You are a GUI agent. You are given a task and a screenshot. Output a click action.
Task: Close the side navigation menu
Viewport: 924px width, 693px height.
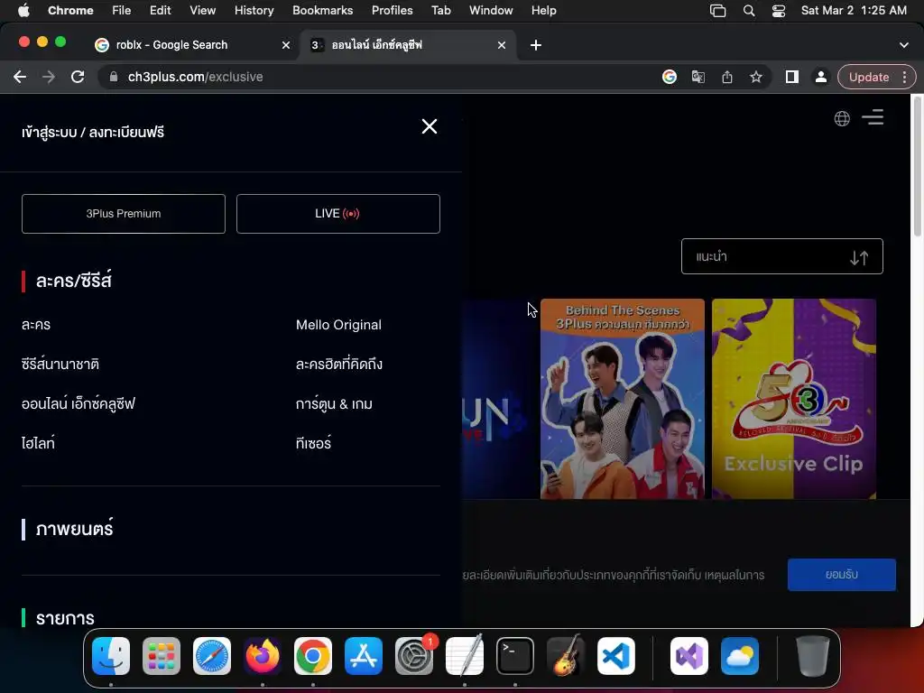click(429, 126)
